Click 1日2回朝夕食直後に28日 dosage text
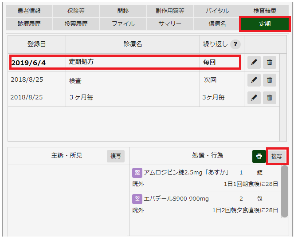294x237 pixels. click(245, 210)
